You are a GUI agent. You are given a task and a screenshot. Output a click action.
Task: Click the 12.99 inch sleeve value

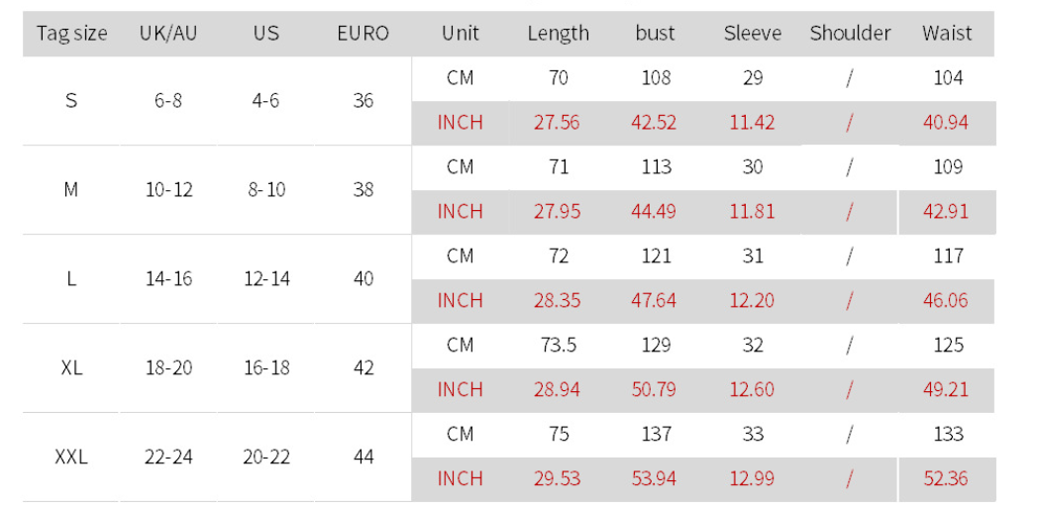tap(752, 478)
